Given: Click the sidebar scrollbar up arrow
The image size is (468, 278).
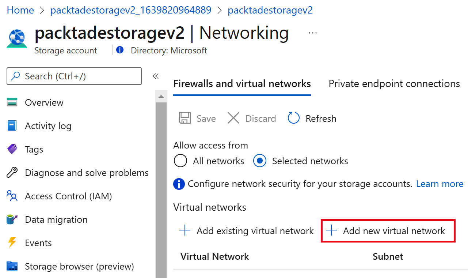Looking at the screenshot, I should (x=161, y=97).
